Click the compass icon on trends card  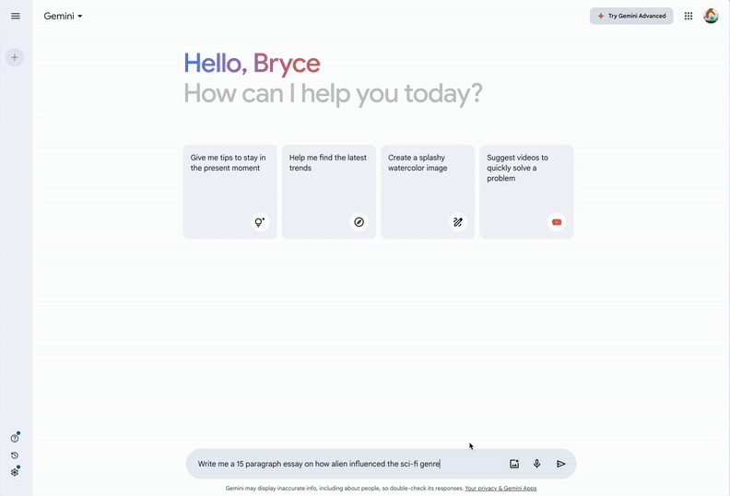[359, 222]
